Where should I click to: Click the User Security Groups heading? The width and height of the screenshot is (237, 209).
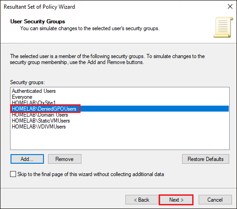pos(38,21)
